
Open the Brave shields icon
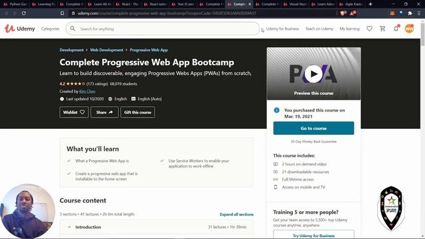pyautogui.click(x=343, y=13)
